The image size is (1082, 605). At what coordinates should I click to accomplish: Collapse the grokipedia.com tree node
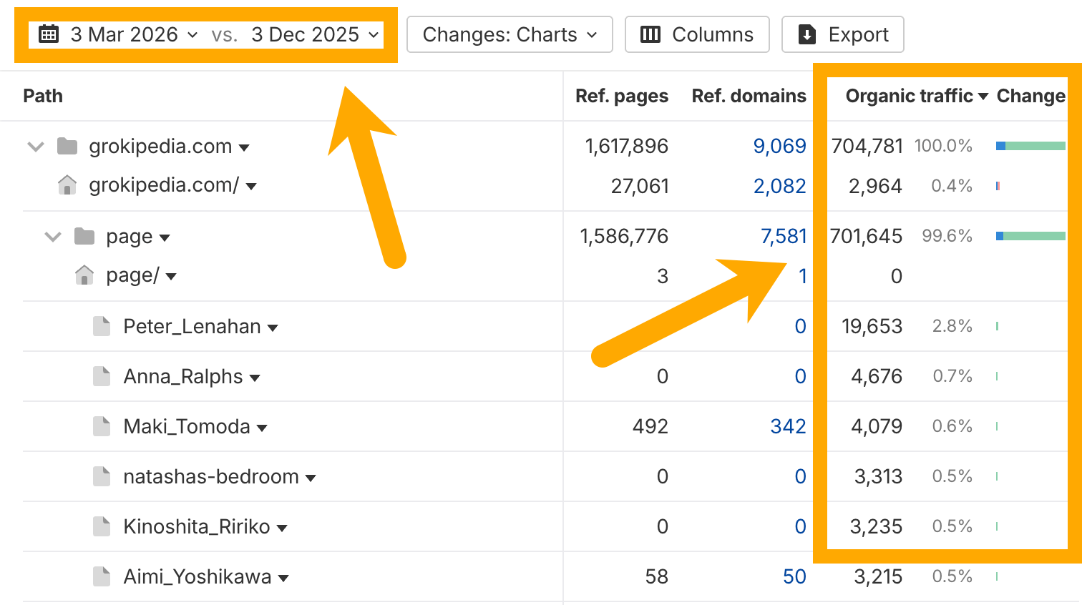(x=36, y=147)
